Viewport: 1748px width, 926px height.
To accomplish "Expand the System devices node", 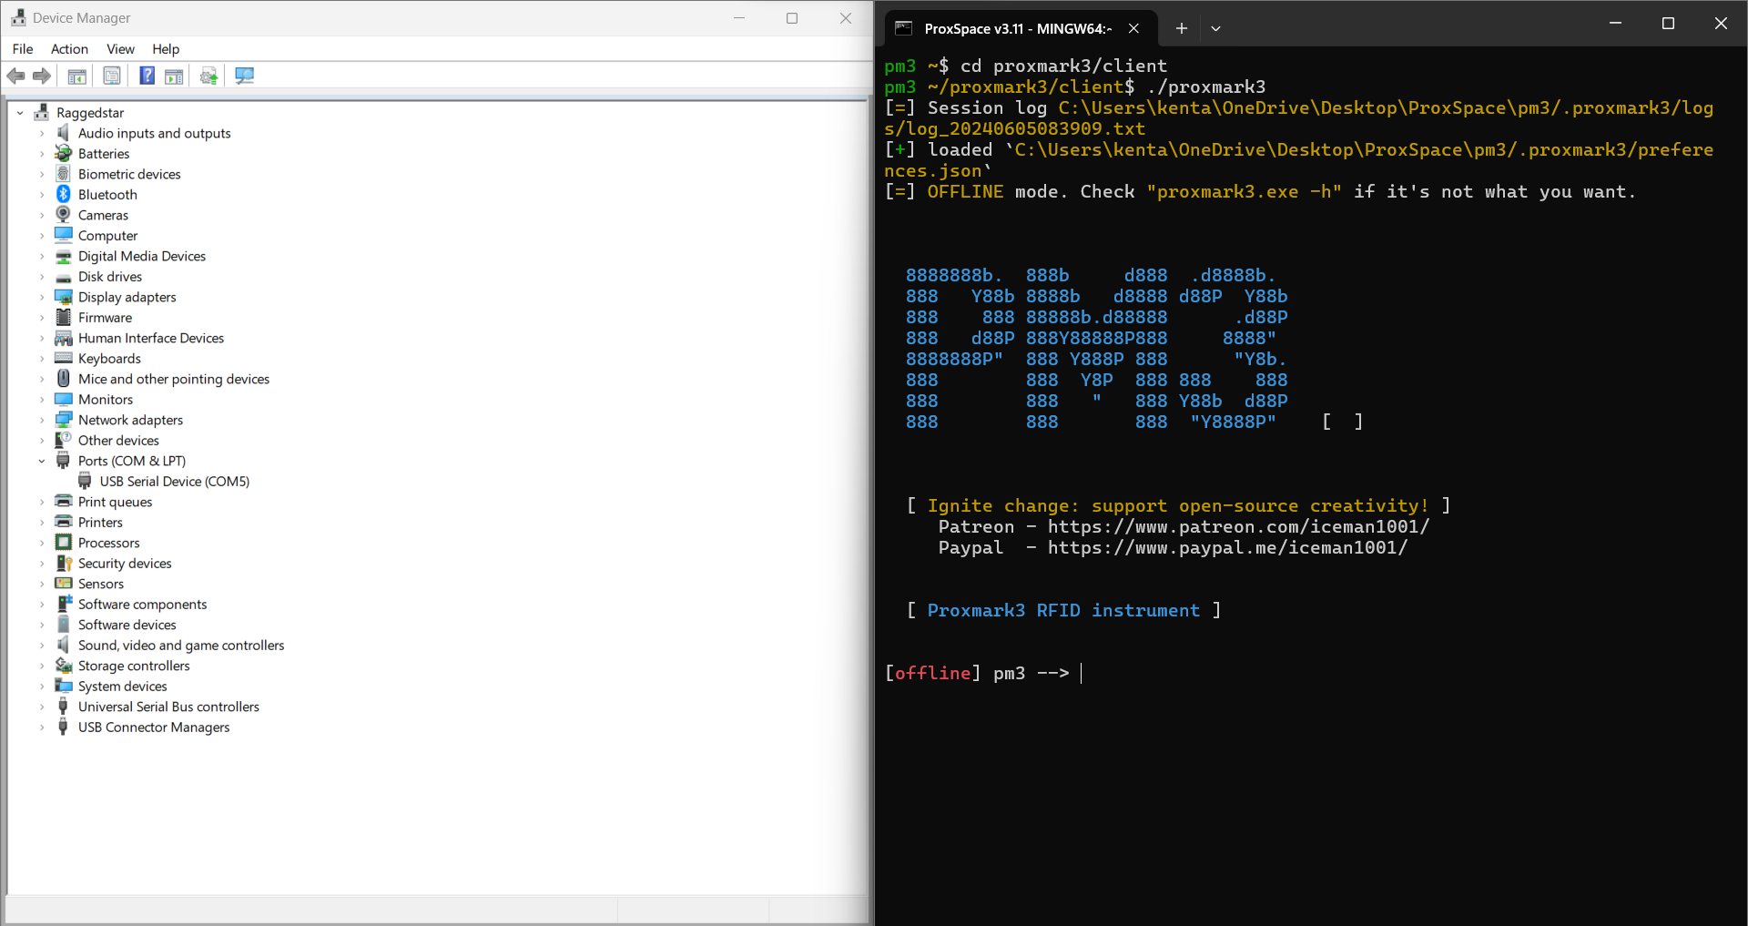I will click(x=42, y=687).
